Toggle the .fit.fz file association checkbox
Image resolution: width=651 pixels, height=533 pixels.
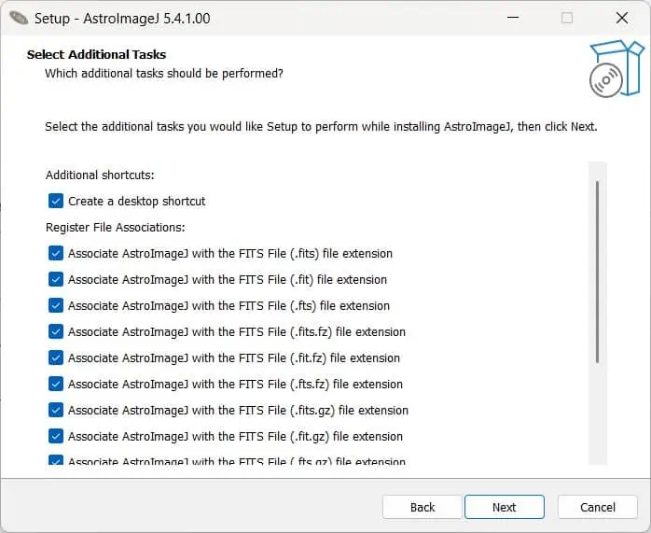pos(56,358)
